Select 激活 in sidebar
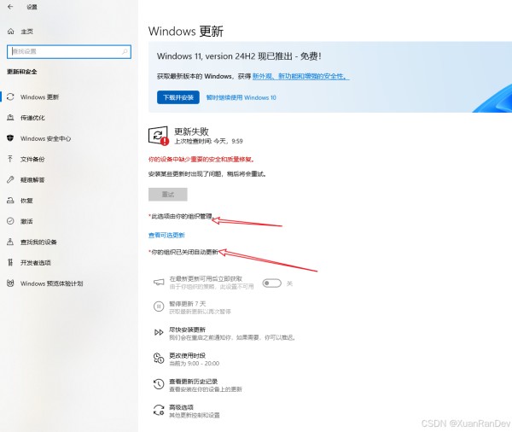Image resolution: width=512 pixels, height=432 pixels. (26, 221)
